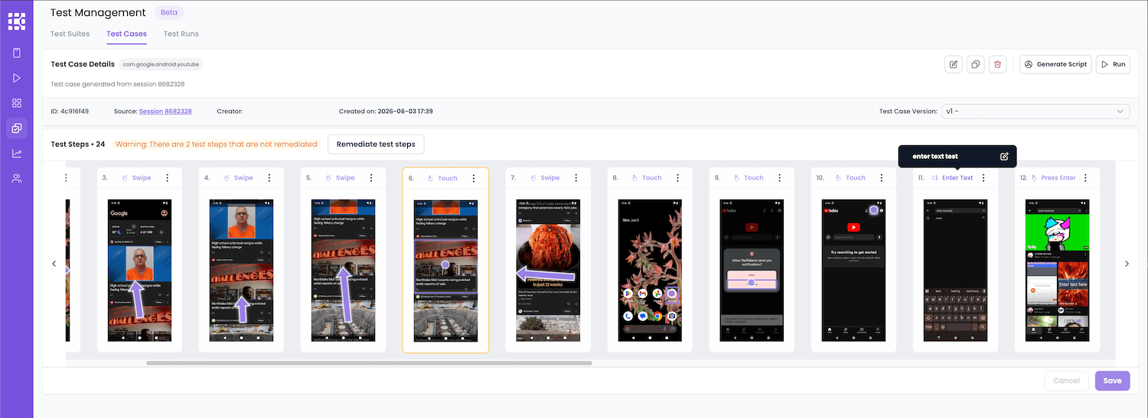This screenshot has width=1148, height=418.
Task: Edit the 'enter text test' tooltip label
Action: pyautogui.click(x=1004, y=156)
